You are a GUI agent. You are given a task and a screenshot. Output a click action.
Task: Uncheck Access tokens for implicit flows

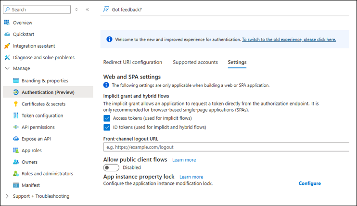(x=107, y=118)
